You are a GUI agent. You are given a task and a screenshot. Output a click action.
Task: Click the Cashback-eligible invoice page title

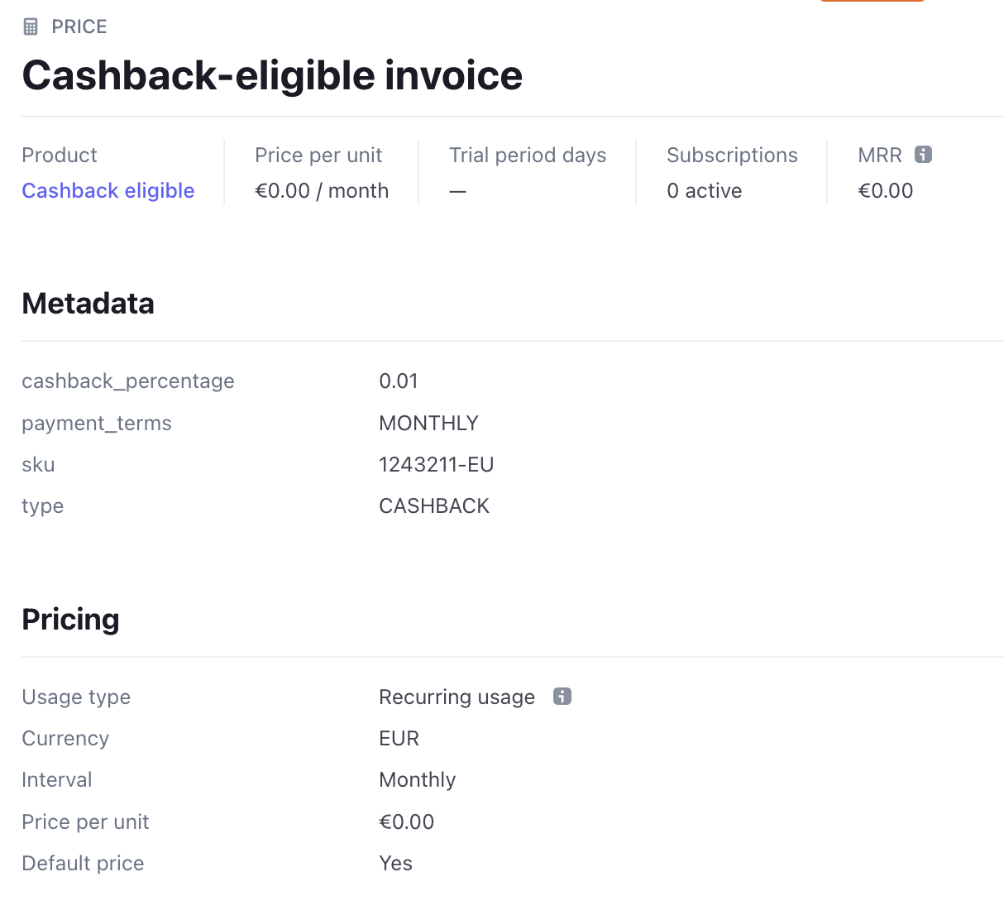point(273,75)
